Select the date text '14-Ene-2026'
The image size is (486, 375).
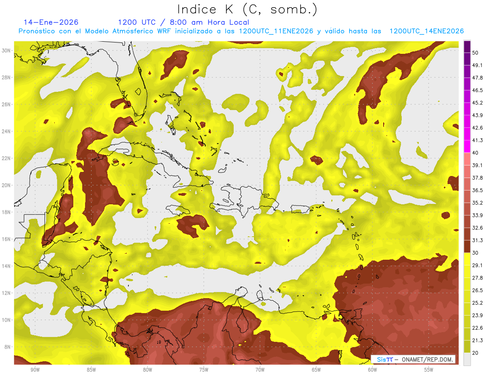click(x=51, y=22)
